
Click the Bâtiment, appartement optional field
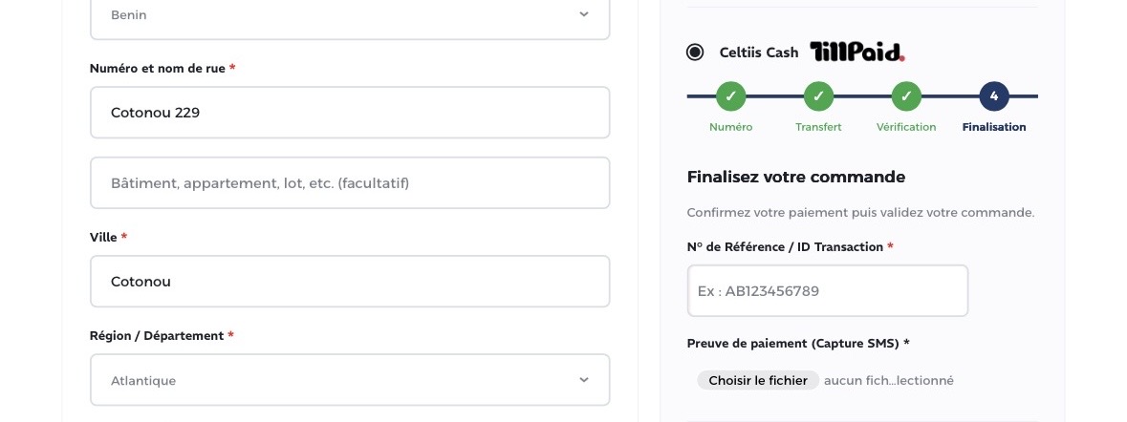click(350, 183)
